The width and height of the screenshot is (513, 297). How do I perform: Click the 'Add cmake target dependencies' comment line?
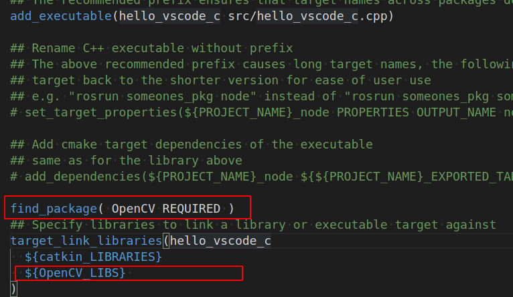[192, 144]
